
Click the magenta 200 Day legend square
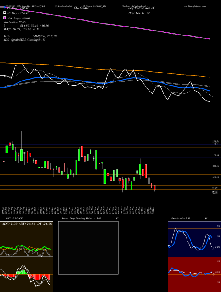4,18
